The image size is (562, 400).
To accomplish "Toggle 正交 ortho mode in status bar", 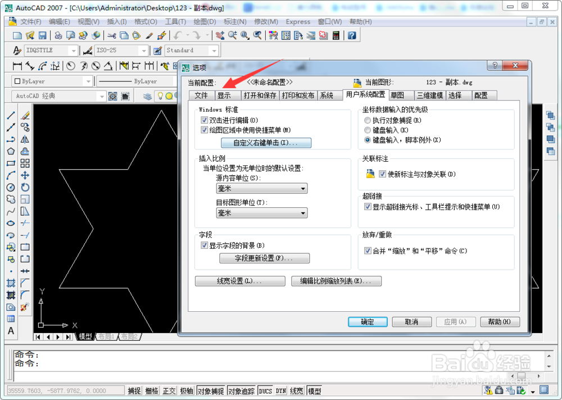I will coord(169,390).
